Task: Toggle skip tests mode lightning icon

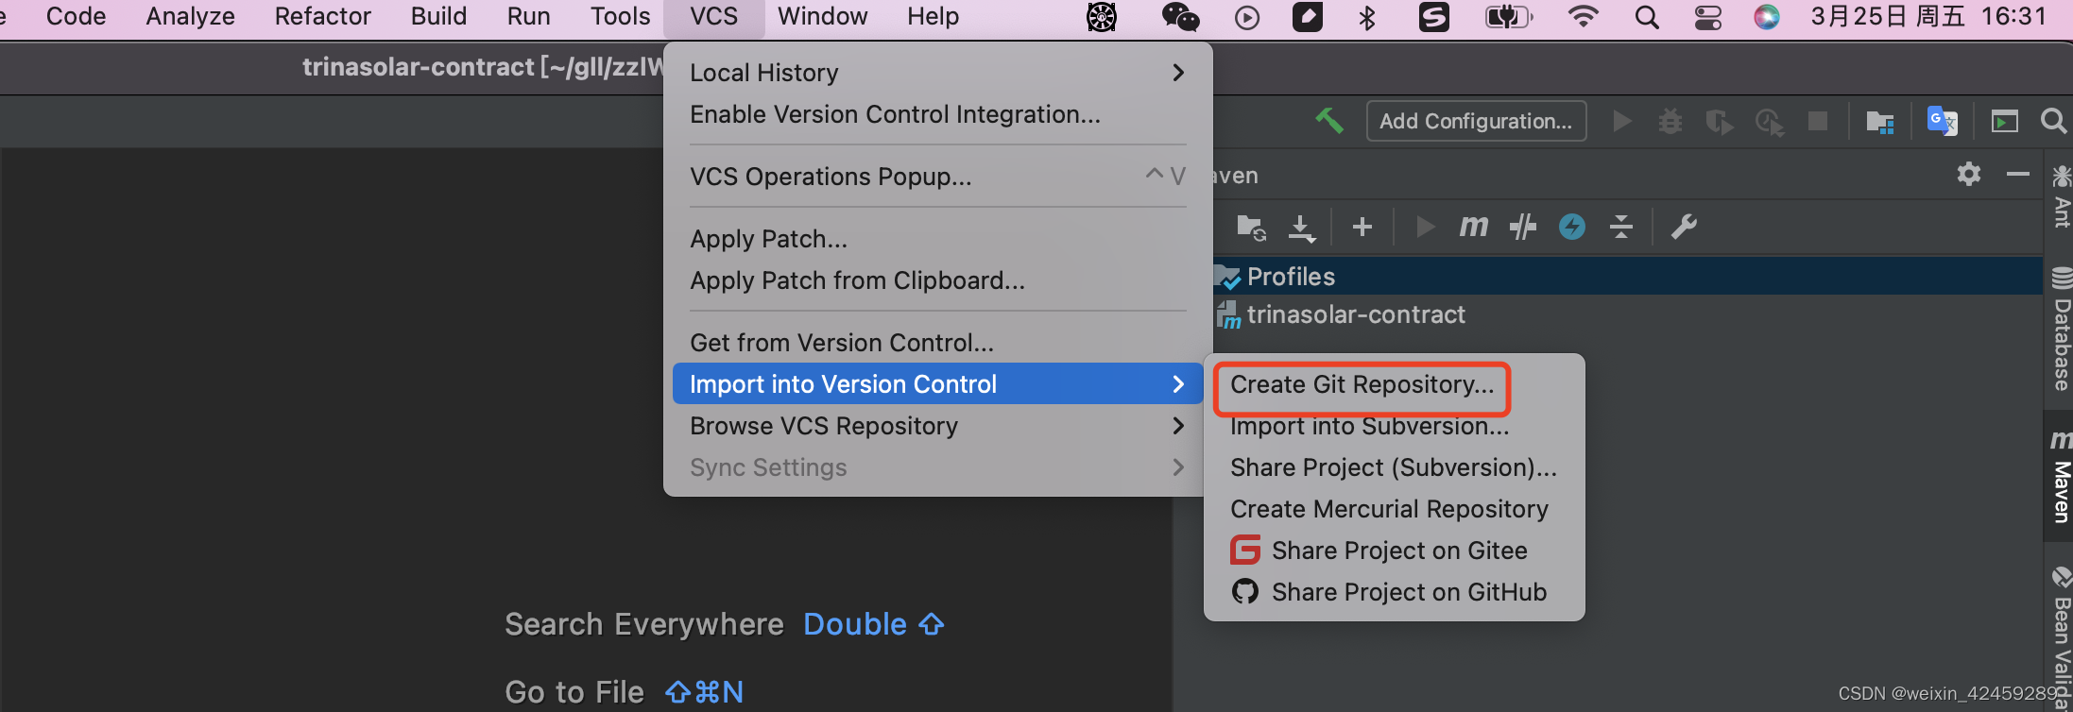Action: pos(1572,227)
